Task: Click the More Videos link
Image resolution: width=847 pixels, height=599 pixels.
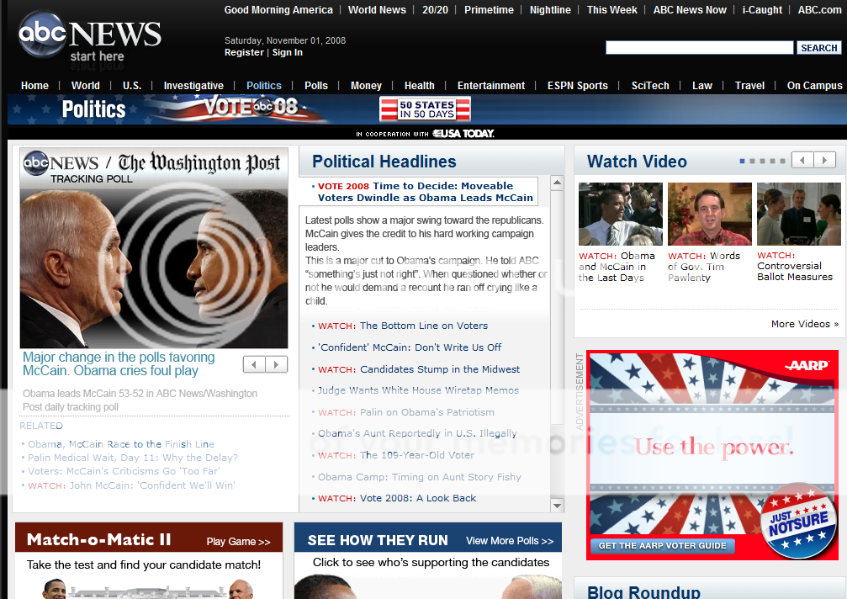Action: tap(805, 324)
